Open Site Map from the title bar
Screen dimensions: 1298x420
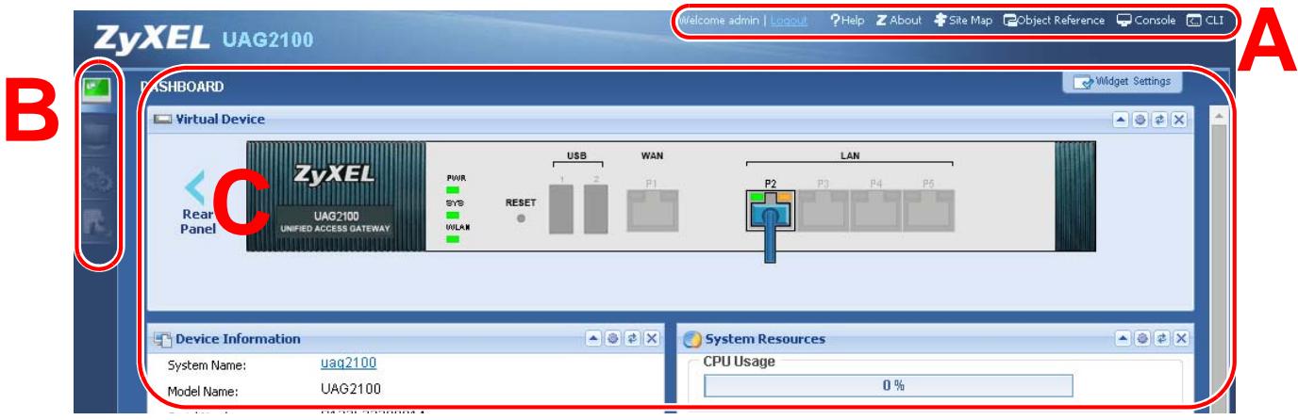[x=964, y=20]
